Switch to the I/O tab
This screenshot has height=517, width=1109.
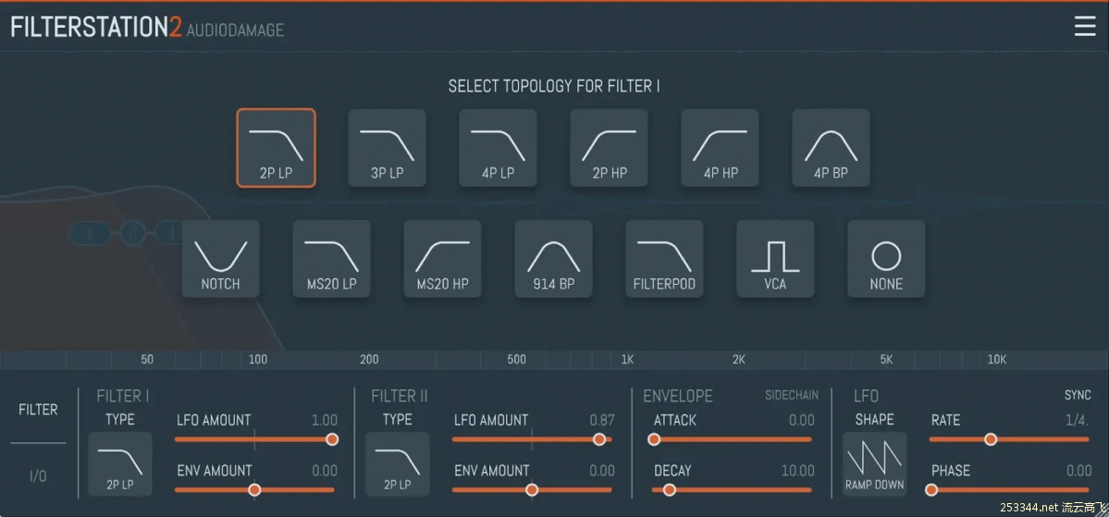[x=38, y=476]
